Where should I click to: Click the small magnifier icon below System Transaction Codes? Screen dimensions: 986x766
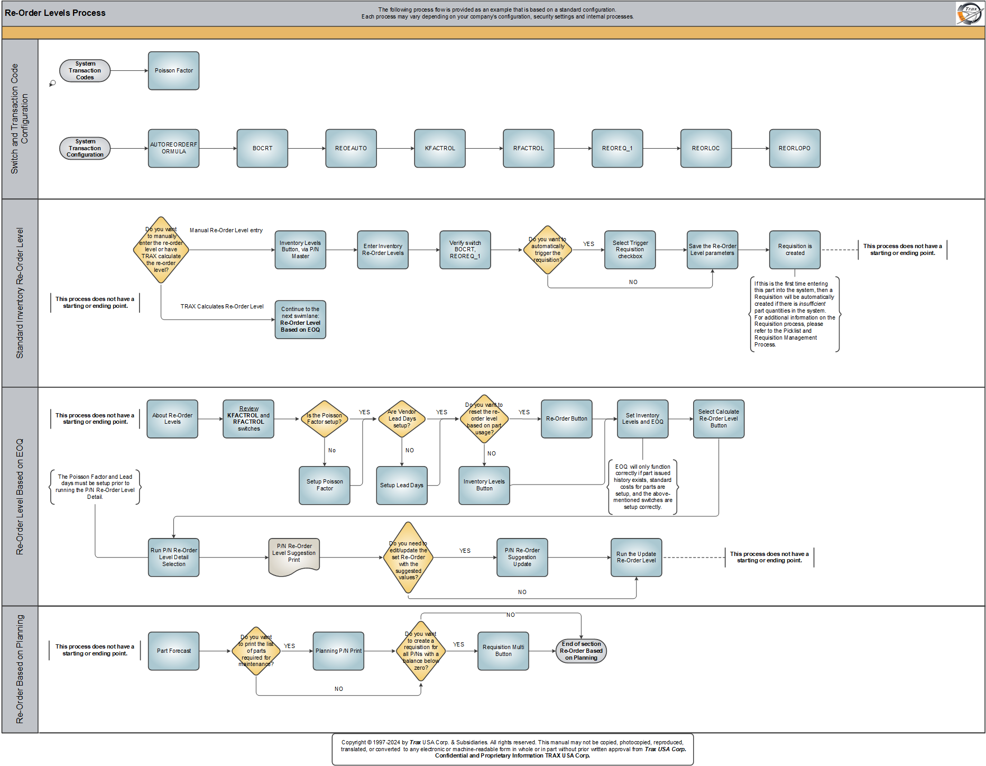coord(52,84)
